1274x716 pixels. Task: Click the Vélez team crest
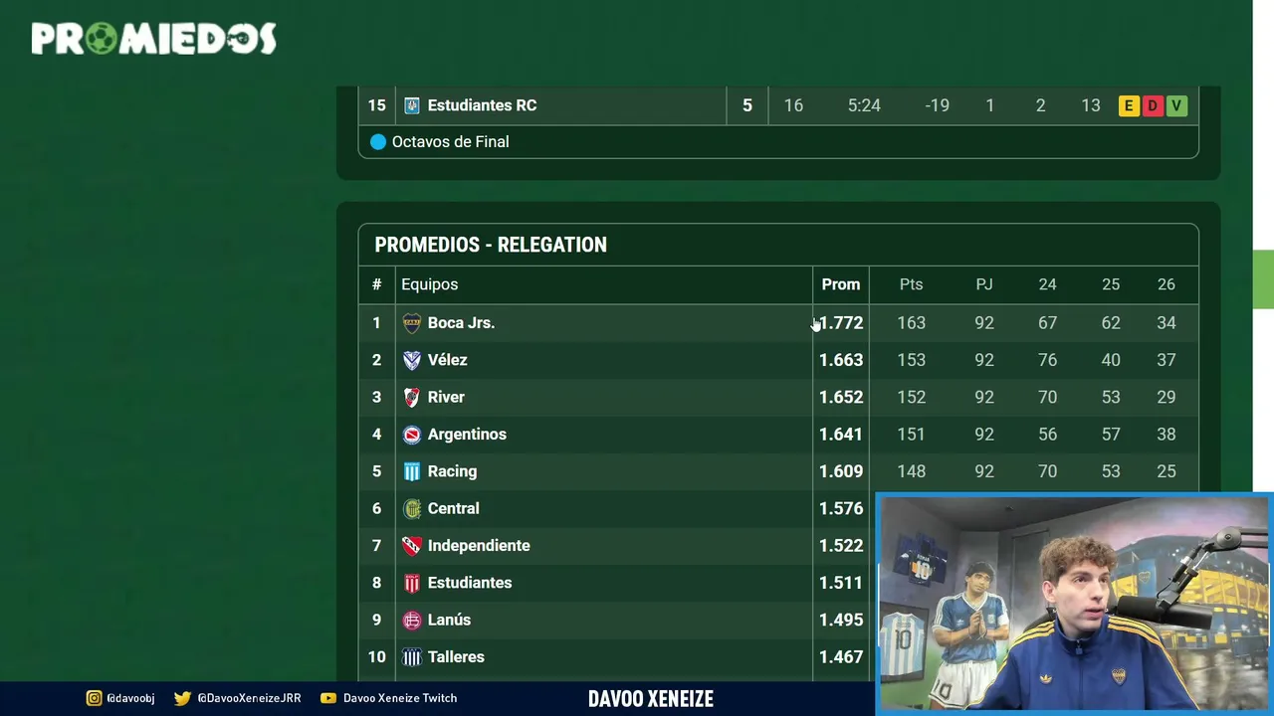point(412,360)
